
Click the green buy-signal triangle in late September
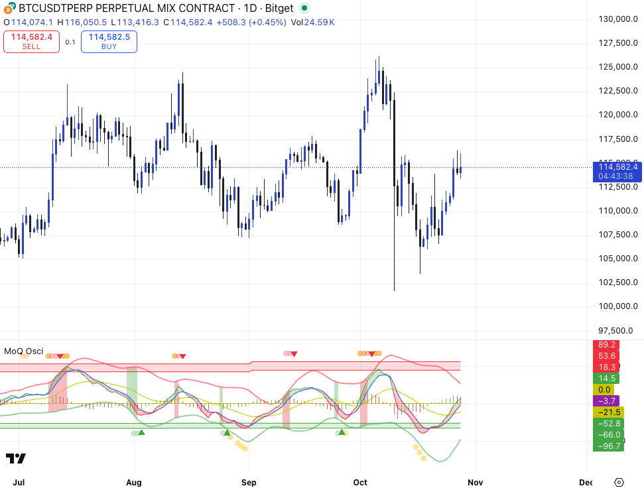pyautogui.click(x=342, y=432)
